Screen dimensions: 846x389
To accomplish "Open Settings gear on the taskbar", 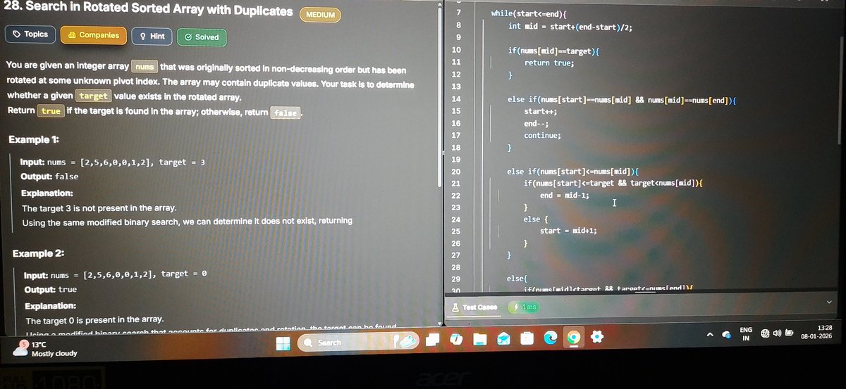I will coord(597,338).
